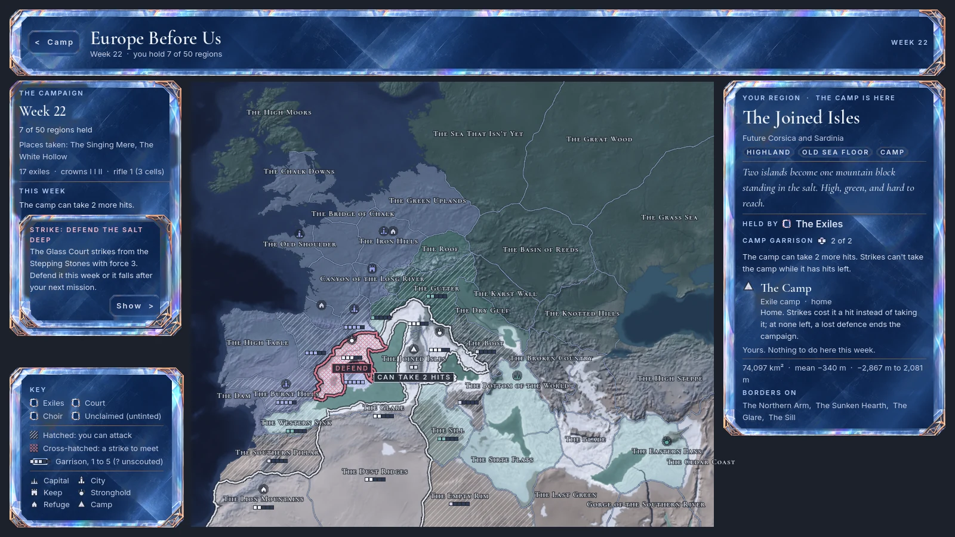Image resolution: width=955 pixels, height=537 pixels.
Task: Open The Northern Arm border link
Action: 777,405
